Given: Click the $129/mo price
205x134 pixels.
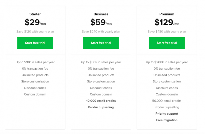Looking at the screenshot, I should [x=167, y=23].
